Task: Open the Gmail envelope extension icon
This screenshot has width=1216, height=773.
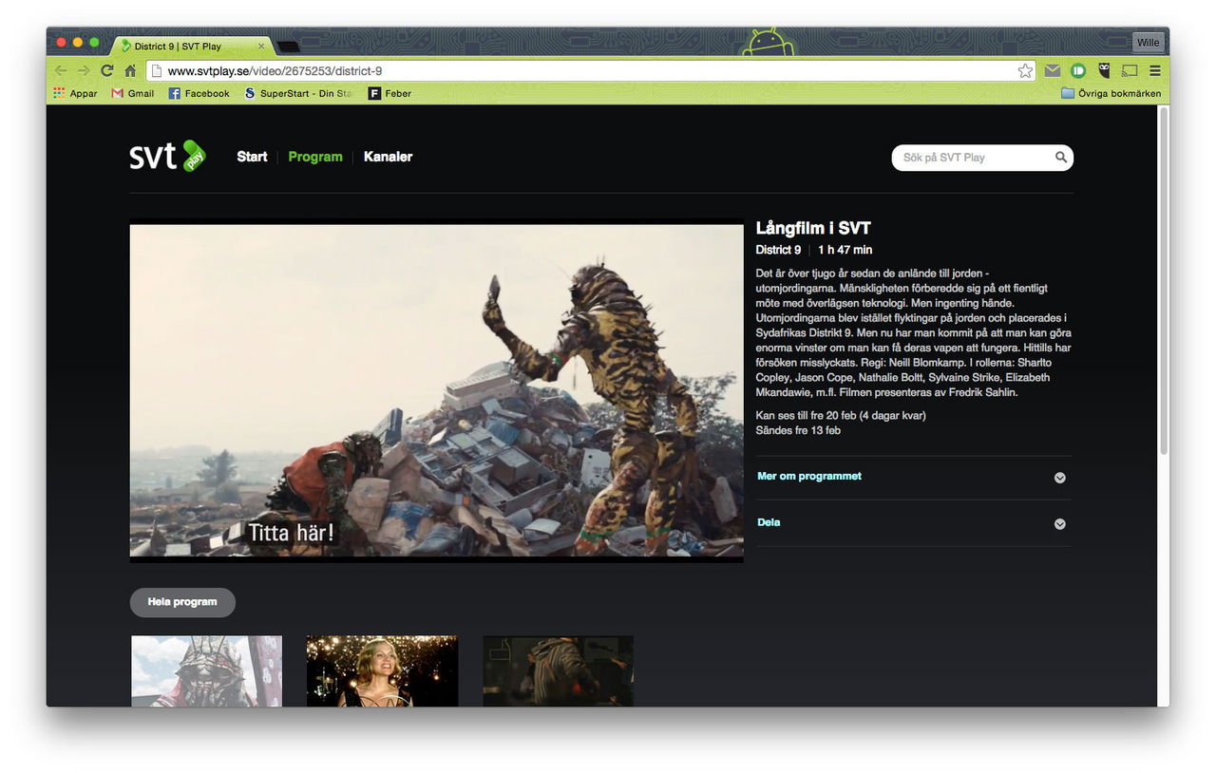Action: click(x=1053, y=70)
